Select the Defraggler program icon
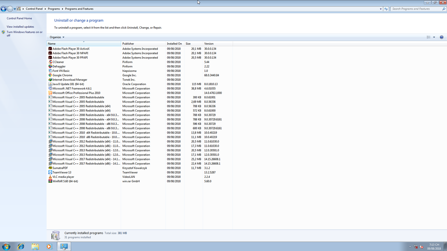This screenshot has width=447, height=251. [x=50, y=67]
